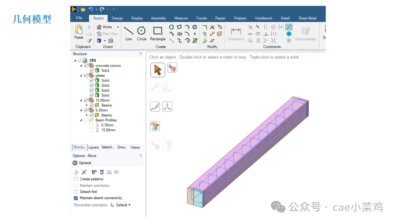This screenshot has width=396, height=223.
Task: Open the Assembly ribbon tab
Action: point(158,18)
